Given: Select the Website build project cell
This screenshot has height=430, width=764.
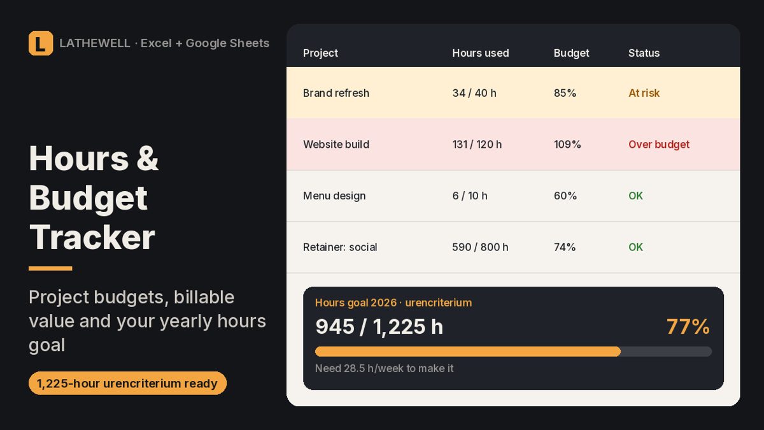Looking at the screenshot, I should [x=336, y=145].
